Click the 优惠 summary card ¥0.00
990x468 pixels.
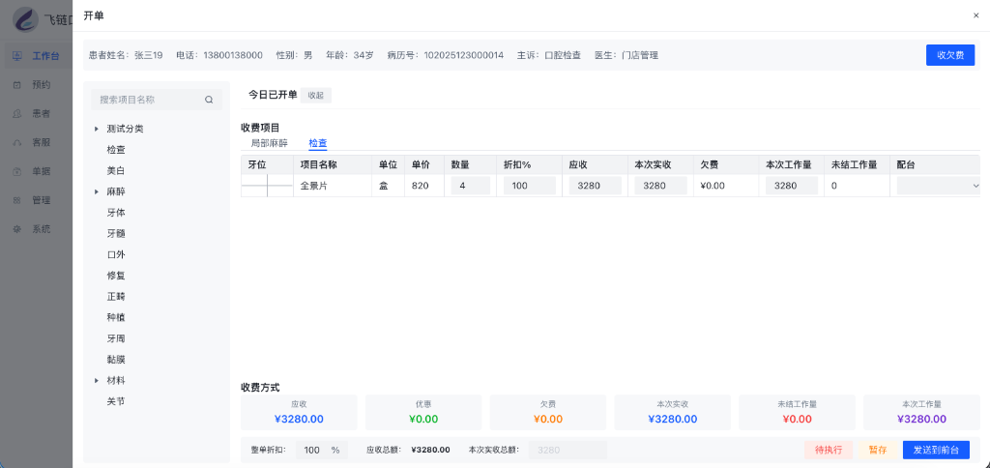[x=423, y=413]
